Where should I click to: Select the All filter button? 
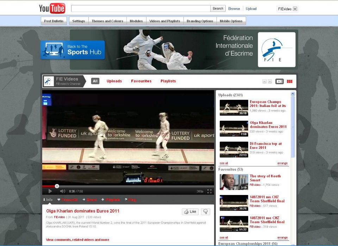point(95,81)
